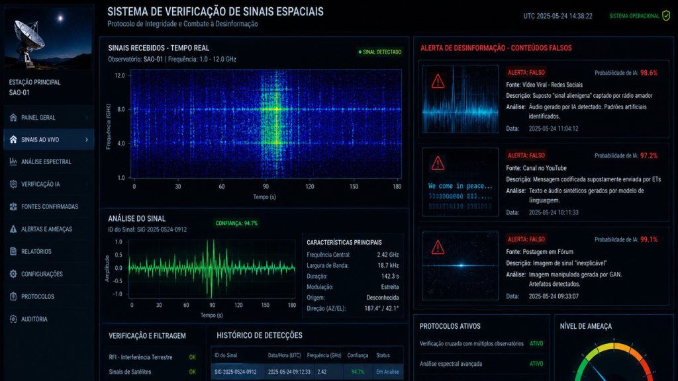This screenshot has width=678, height=381.
Task: Click the Relatórios document icon
Action: pos(13,251)
